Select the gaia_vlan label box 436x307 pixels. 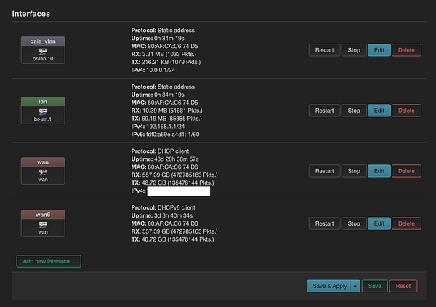pos(43,41)
